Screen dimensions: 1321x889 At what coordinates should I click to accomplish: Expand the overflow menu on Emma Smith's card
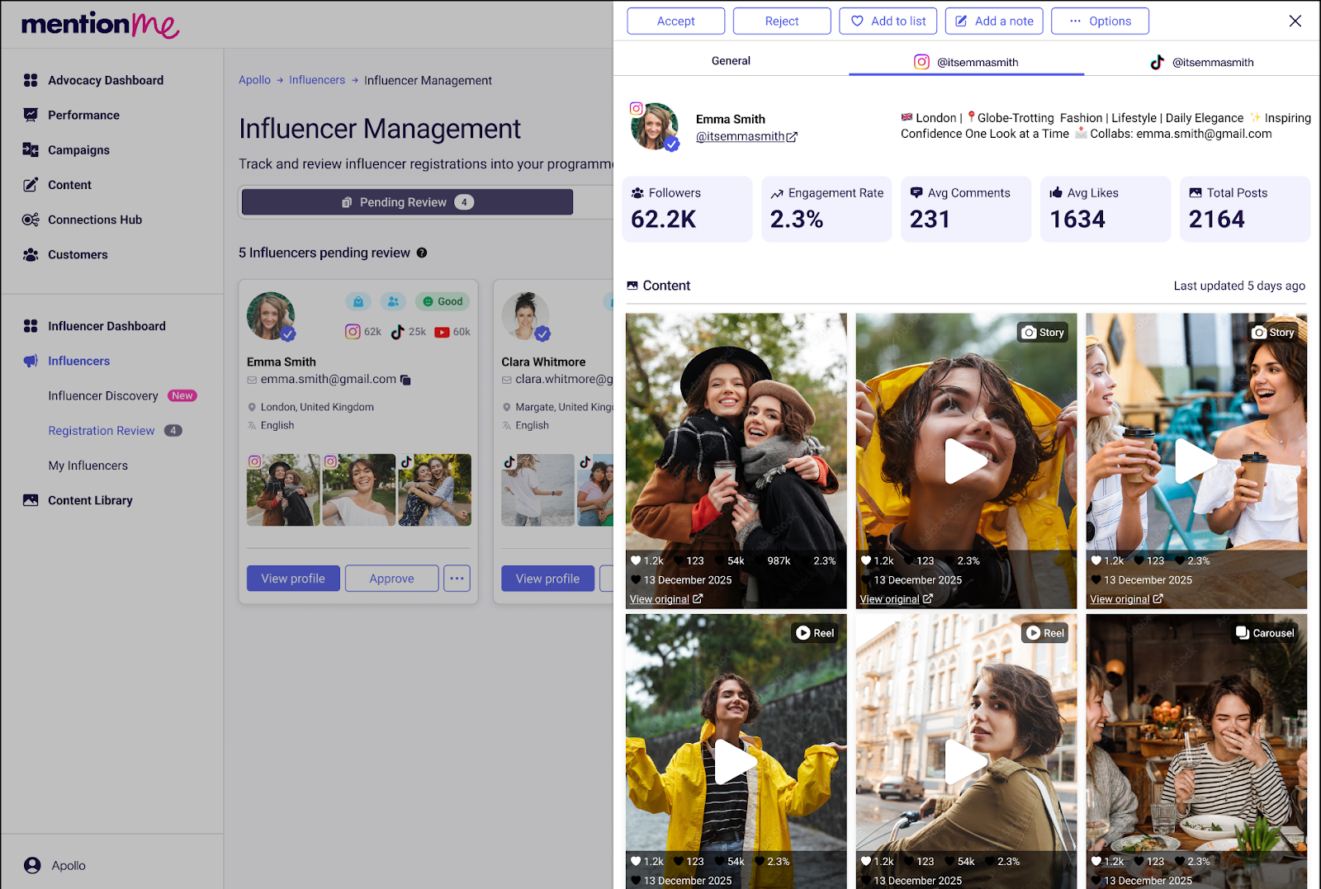pos(457,578)
